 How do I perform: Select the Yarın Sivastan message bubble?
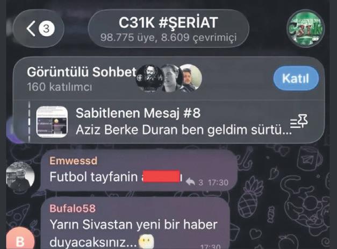pyautogui.click(x=135, y=224)
